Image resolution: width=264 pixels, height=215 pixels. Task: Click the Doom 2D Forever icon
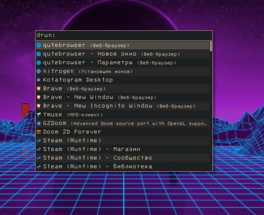click(x=39, y=132)
